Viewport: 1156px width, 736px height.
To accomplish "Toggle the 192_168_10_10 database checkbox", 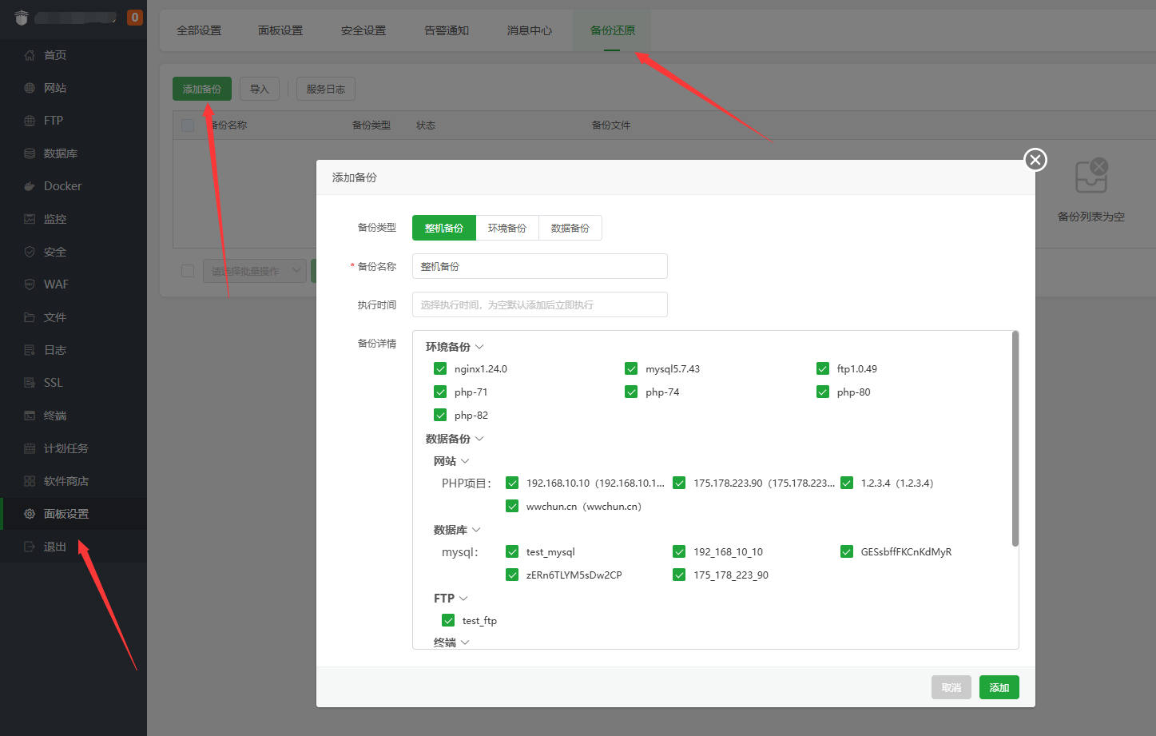I will pos(679,551).
